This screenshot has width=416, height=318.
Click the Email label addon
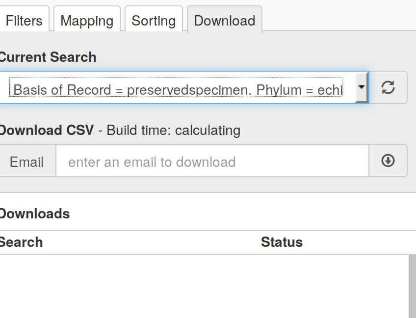(26, 161)
